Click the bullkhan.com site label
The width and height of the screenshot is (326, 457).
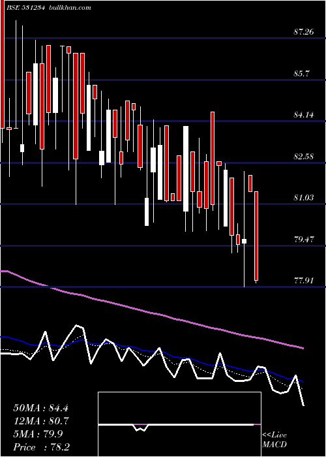(69, 8)
